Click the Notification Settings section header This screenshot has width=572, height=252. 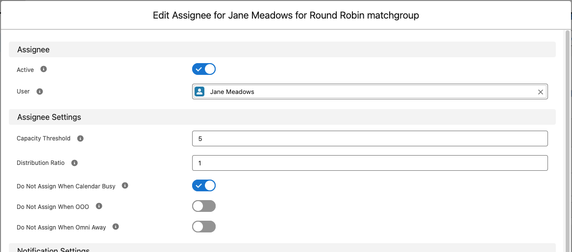point(282,248)
